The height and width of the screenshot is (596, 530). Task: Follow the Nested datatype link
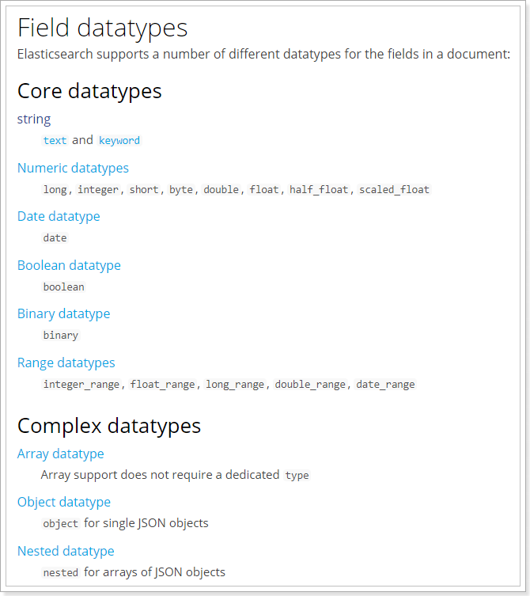66,551
